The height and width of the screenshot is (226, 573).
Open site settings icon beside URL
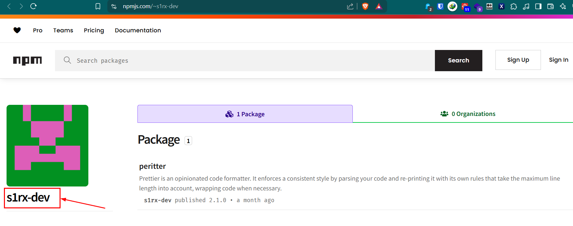click(114, 6)
